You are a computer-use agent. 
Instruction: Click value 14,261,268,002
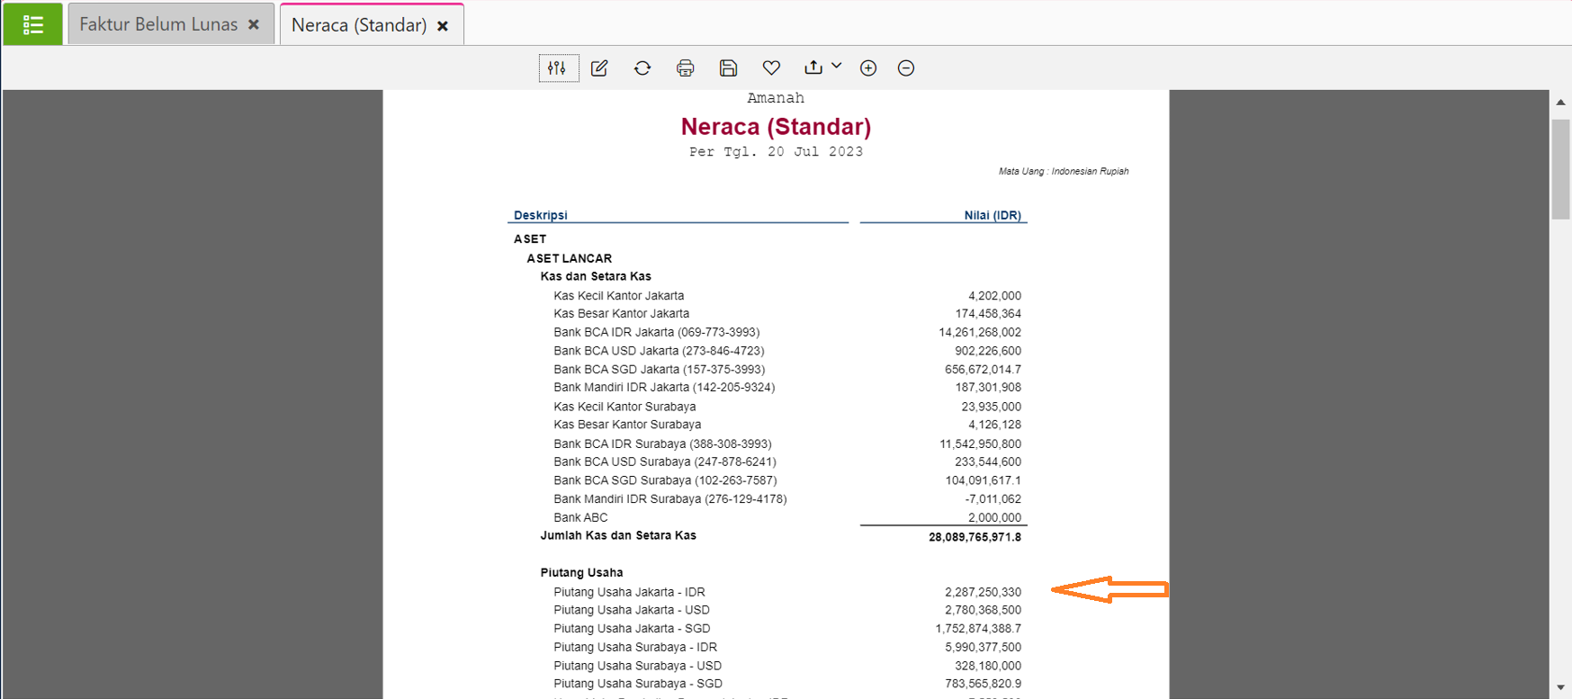point(980,332)
